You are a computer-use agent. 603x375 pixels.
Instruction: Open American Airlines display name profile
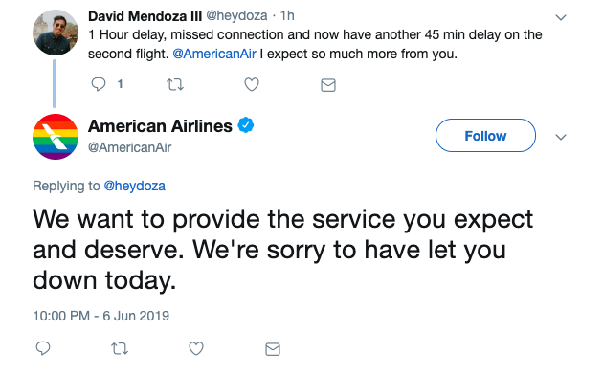160,126
